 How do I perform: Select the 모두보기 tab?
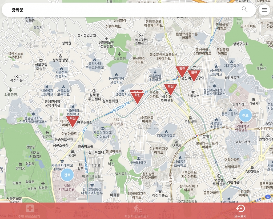(x=240, y=211)
